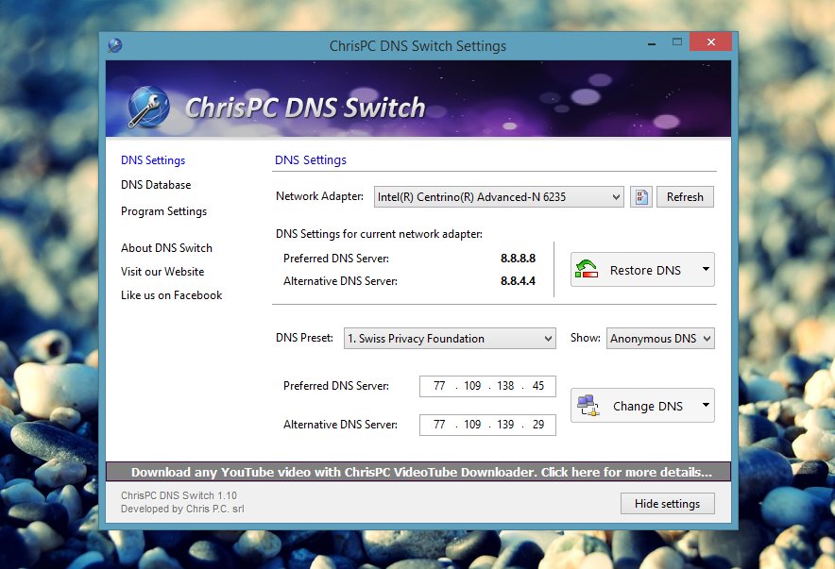The image size is (835, 569).
Task: Click last octet 45 of Preferred DNS Server
Action: tap(538, 386)
